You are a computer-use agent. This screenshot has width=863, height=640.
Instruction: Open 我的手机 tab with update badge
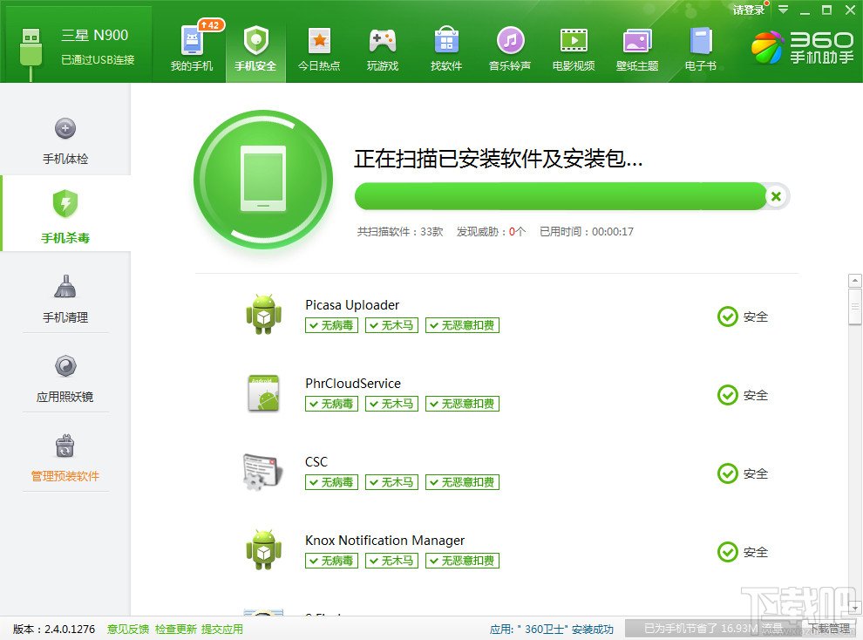192,47
